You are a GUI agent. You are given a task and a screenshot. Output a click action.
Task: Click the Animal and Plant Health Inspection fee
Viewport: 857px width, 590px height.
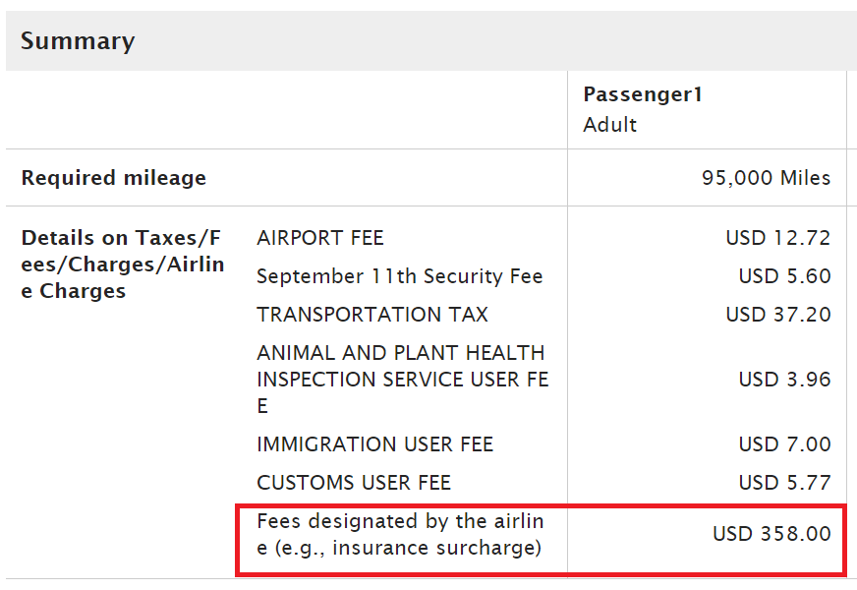click(403, 380)
